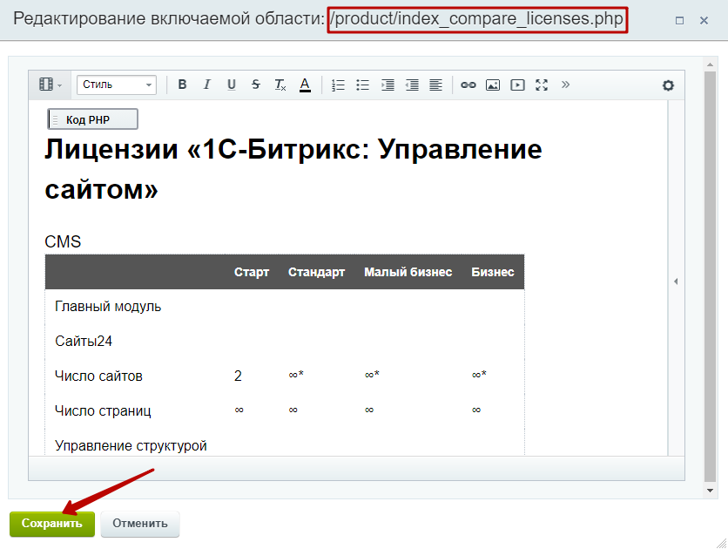Viewport: 728px width, 549px height.
Task: Insert an image
Action: click(x=493, y=85)
